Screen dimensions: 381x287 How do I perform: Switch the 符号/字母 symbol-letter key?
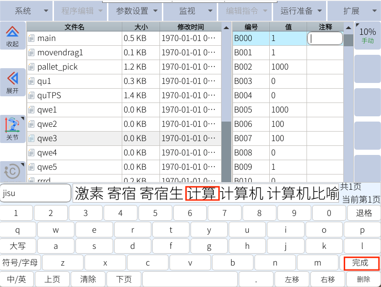coord(21,263)
